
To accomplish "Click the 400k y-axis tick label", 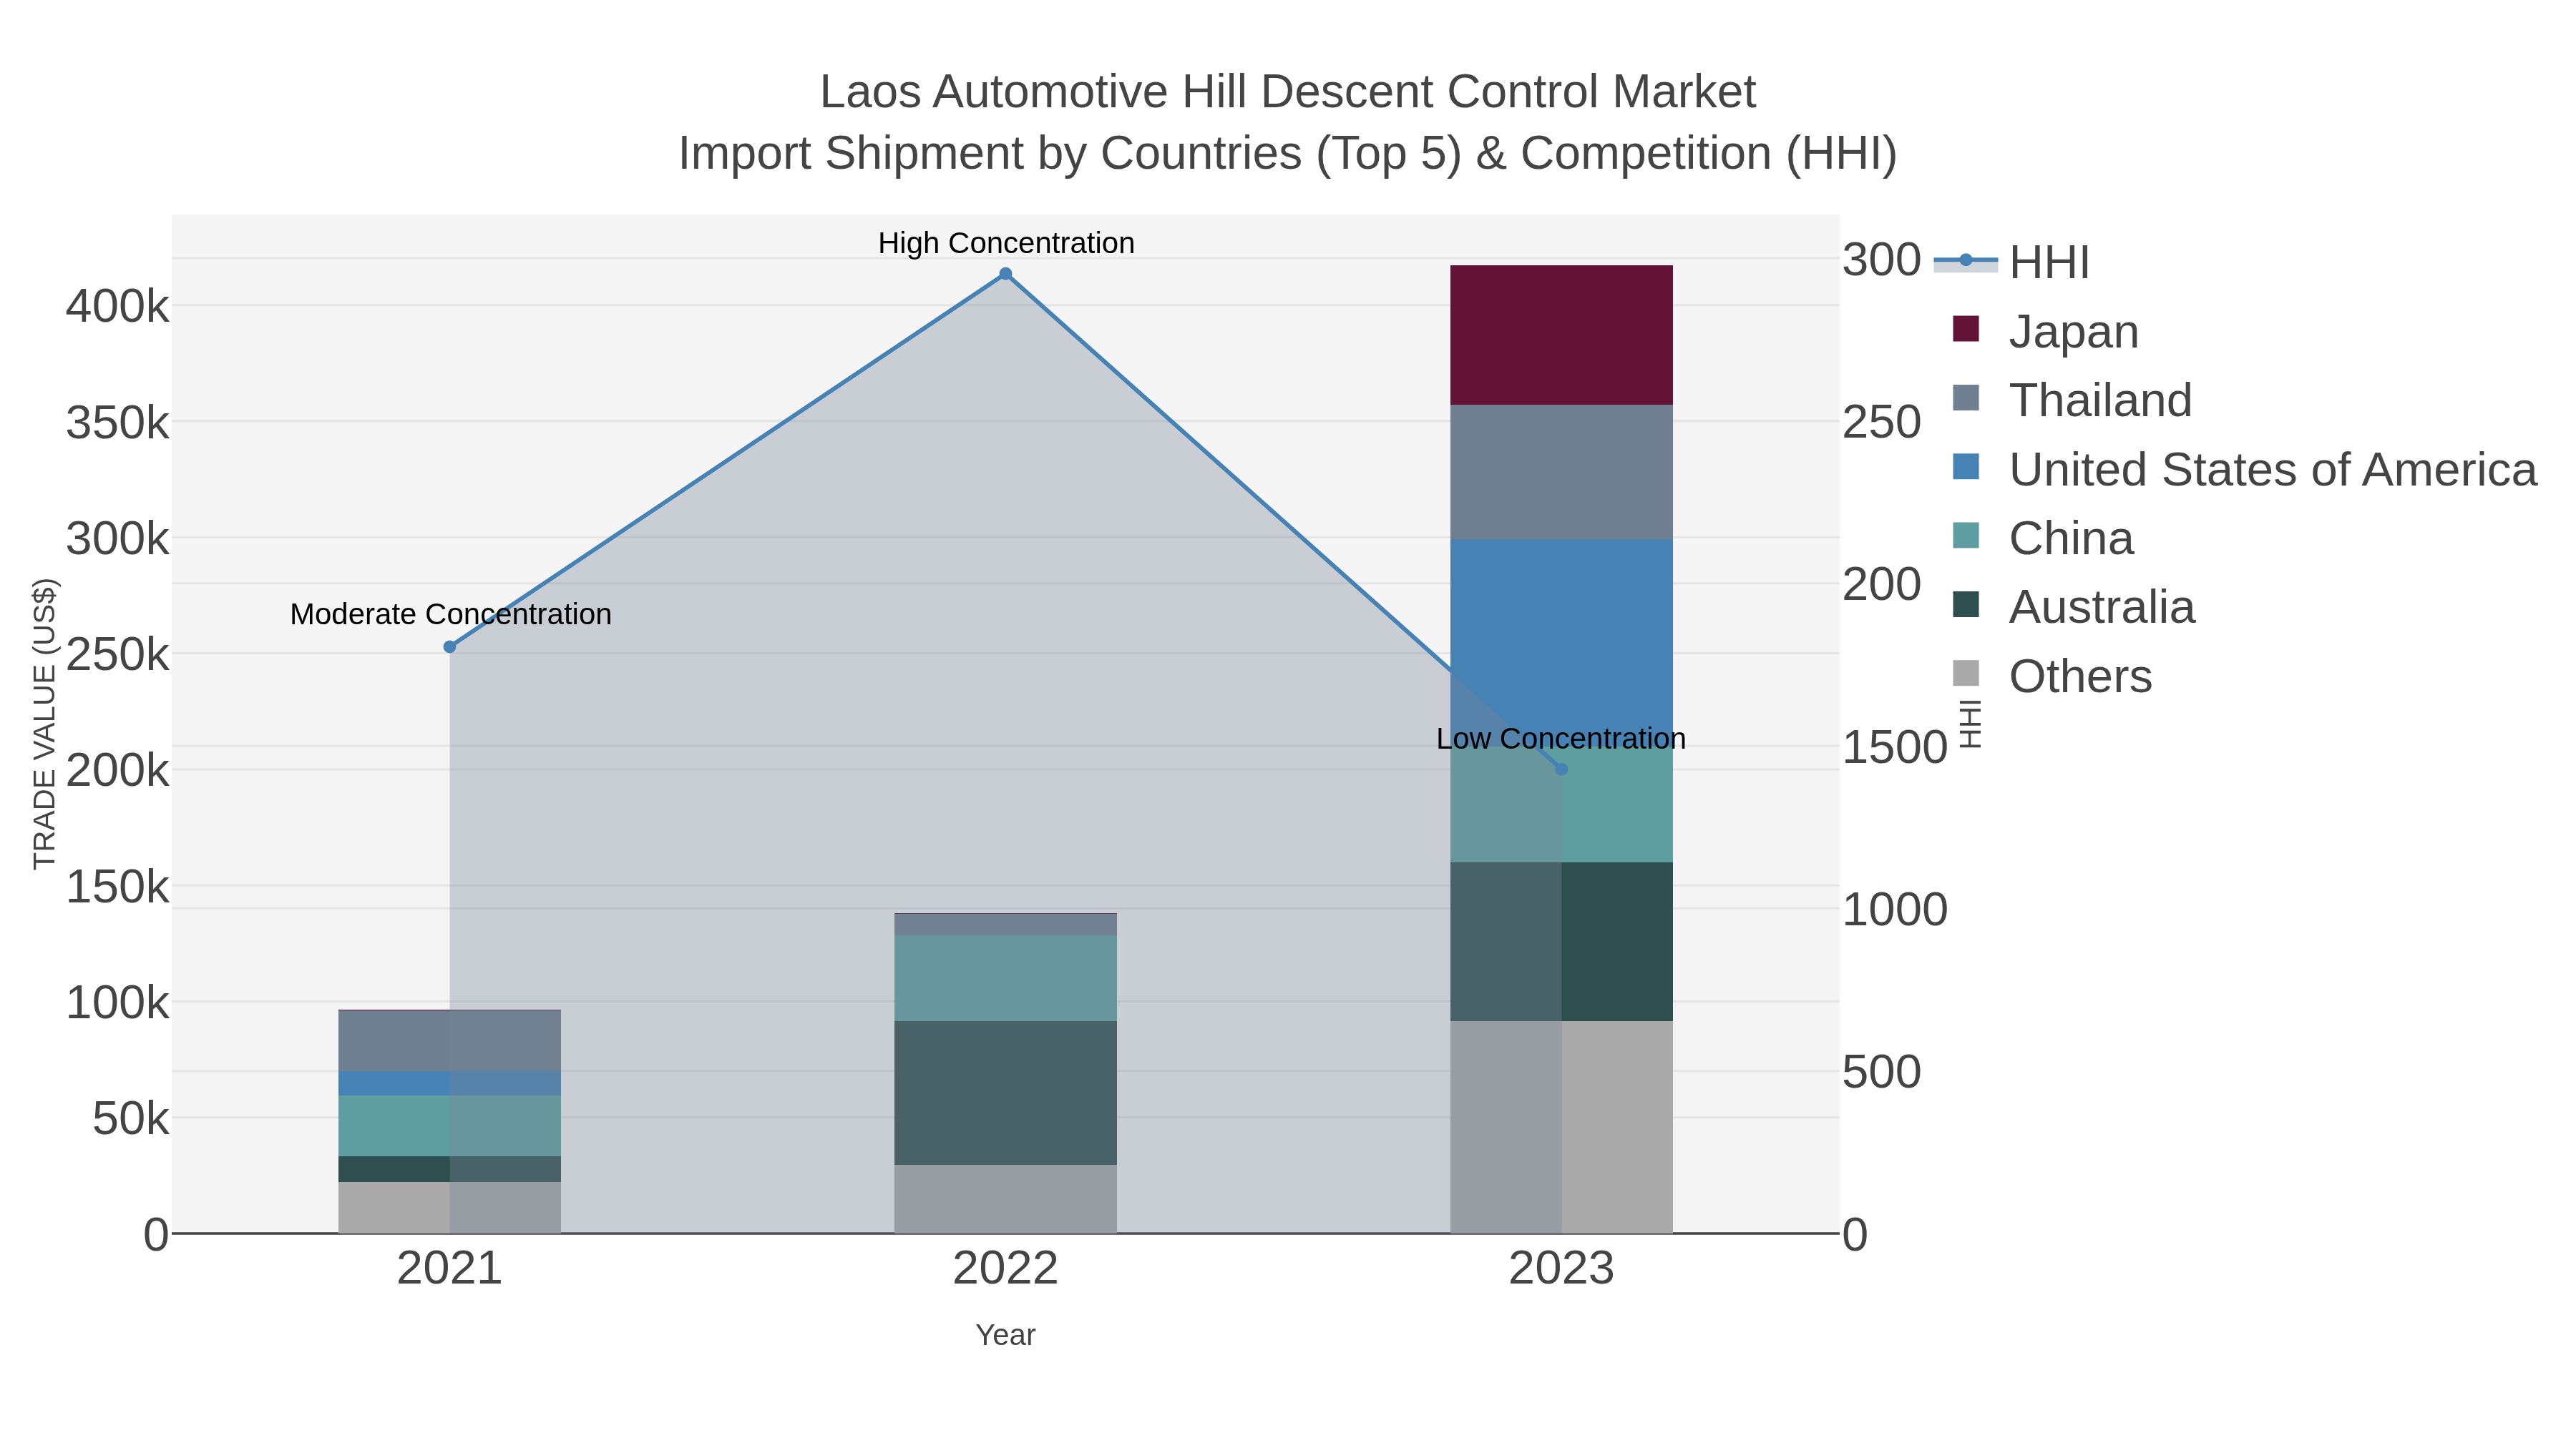I will click(118, 306).
